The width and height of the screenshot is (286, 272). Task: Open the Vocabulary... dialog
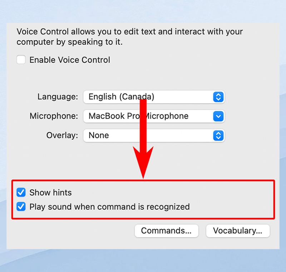tap(238, 231)
